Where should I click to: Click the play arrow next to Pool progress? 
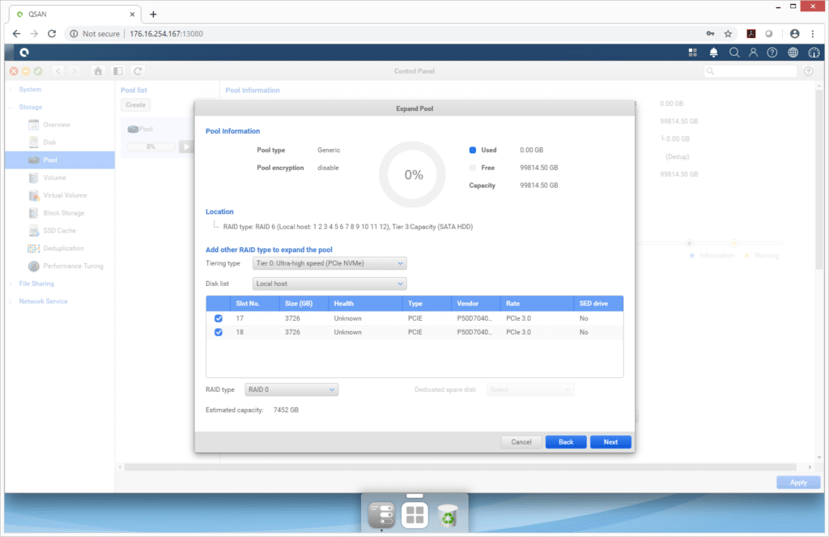[186, 147]
